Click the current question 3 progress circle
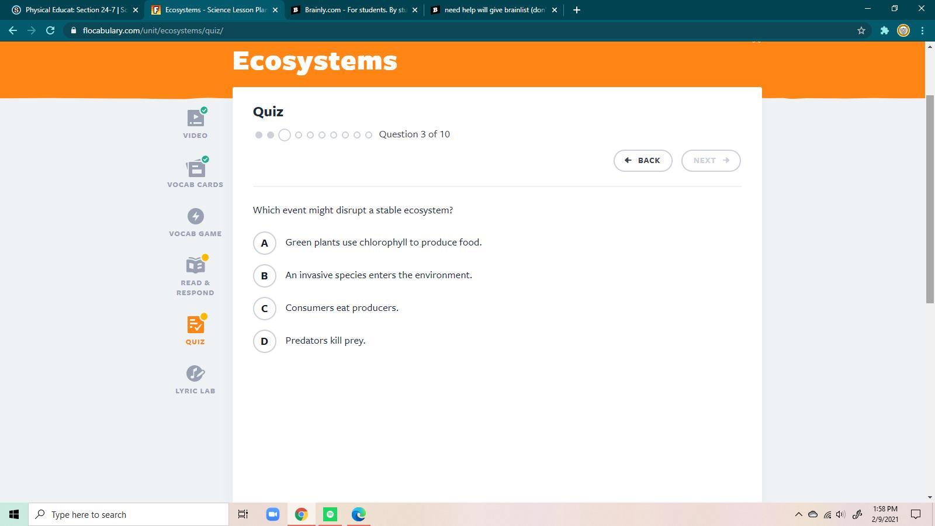Screen dimensions: 935x526 (x=285, y=135)
